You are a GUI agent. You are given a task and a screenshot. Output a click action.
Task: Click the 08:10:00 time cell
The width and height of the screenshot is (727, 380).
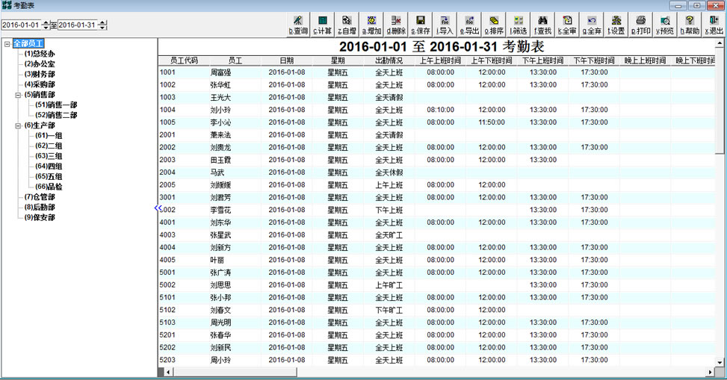441,110
